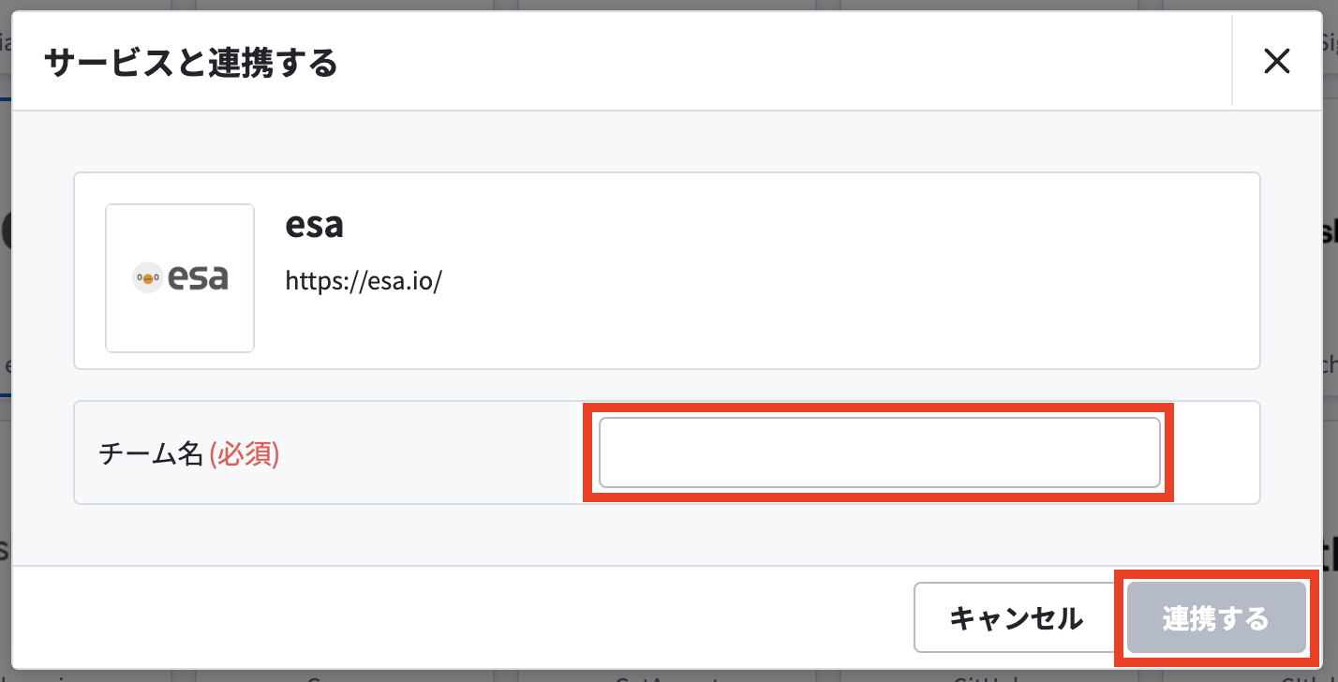Screen dimensions: 1338x682
Task: Click the blank dialog footer beside キャンセル
Action: click(x=459, y=617)
